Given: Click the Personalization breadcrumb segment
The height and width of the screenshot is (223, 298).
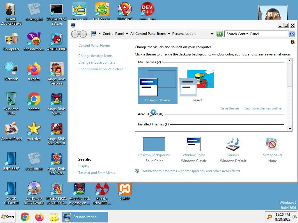Looking at the screenshot, I should pyautogui.click(x=184, y=34).
